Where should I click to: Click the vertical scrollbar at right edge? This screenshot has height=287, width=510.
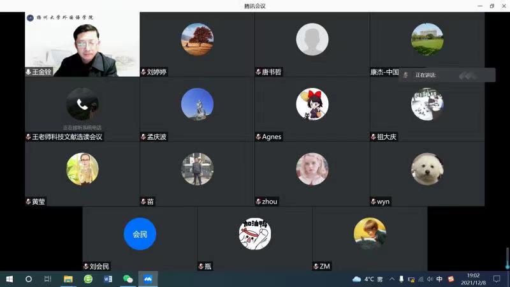click(x=507, y=258)
